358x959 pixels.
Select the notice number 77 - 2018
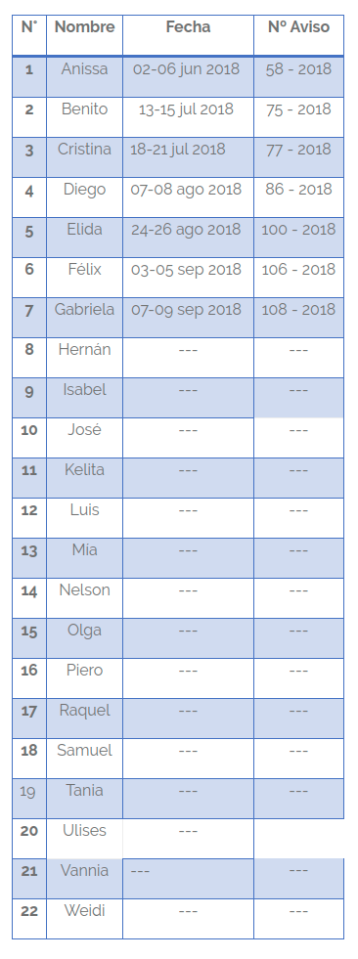point(298,150)
